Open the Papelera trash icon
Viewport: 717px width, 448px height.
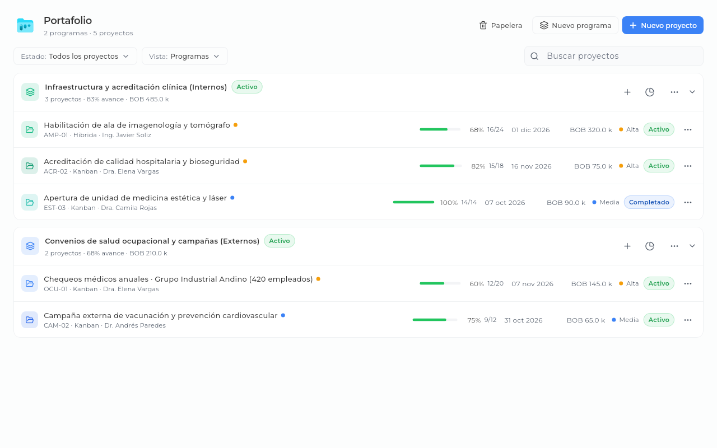tap(483, 25)
